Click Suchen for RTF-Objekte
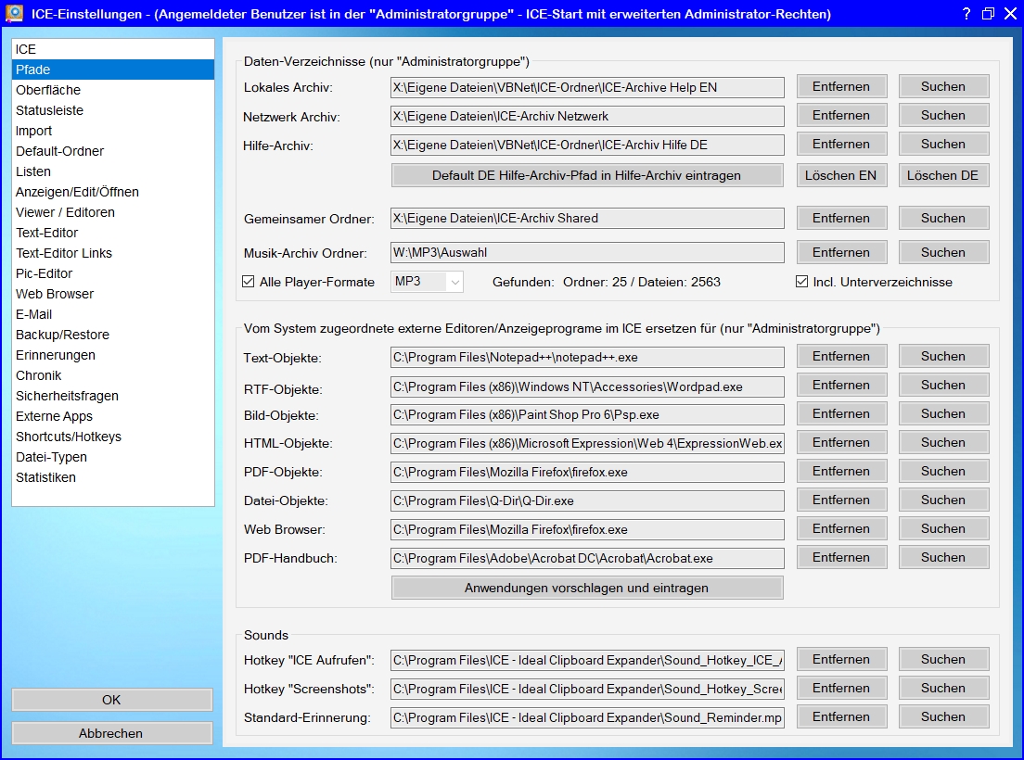Image resolution: width=1024 pixels, height=760 pixels. pos(943,386)
